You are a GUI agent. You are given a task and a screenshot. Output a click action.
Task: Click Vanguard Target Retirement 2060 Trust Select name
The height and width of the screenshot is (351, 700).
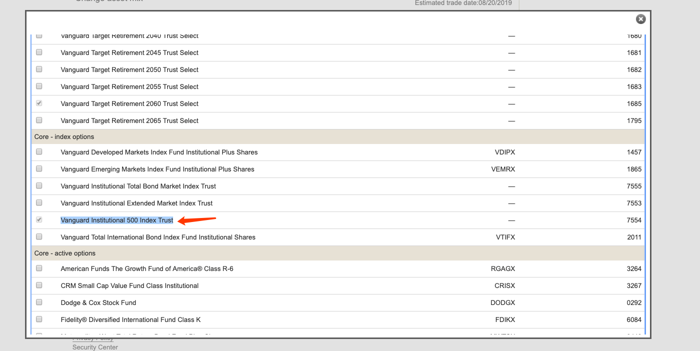pos(130,103)
